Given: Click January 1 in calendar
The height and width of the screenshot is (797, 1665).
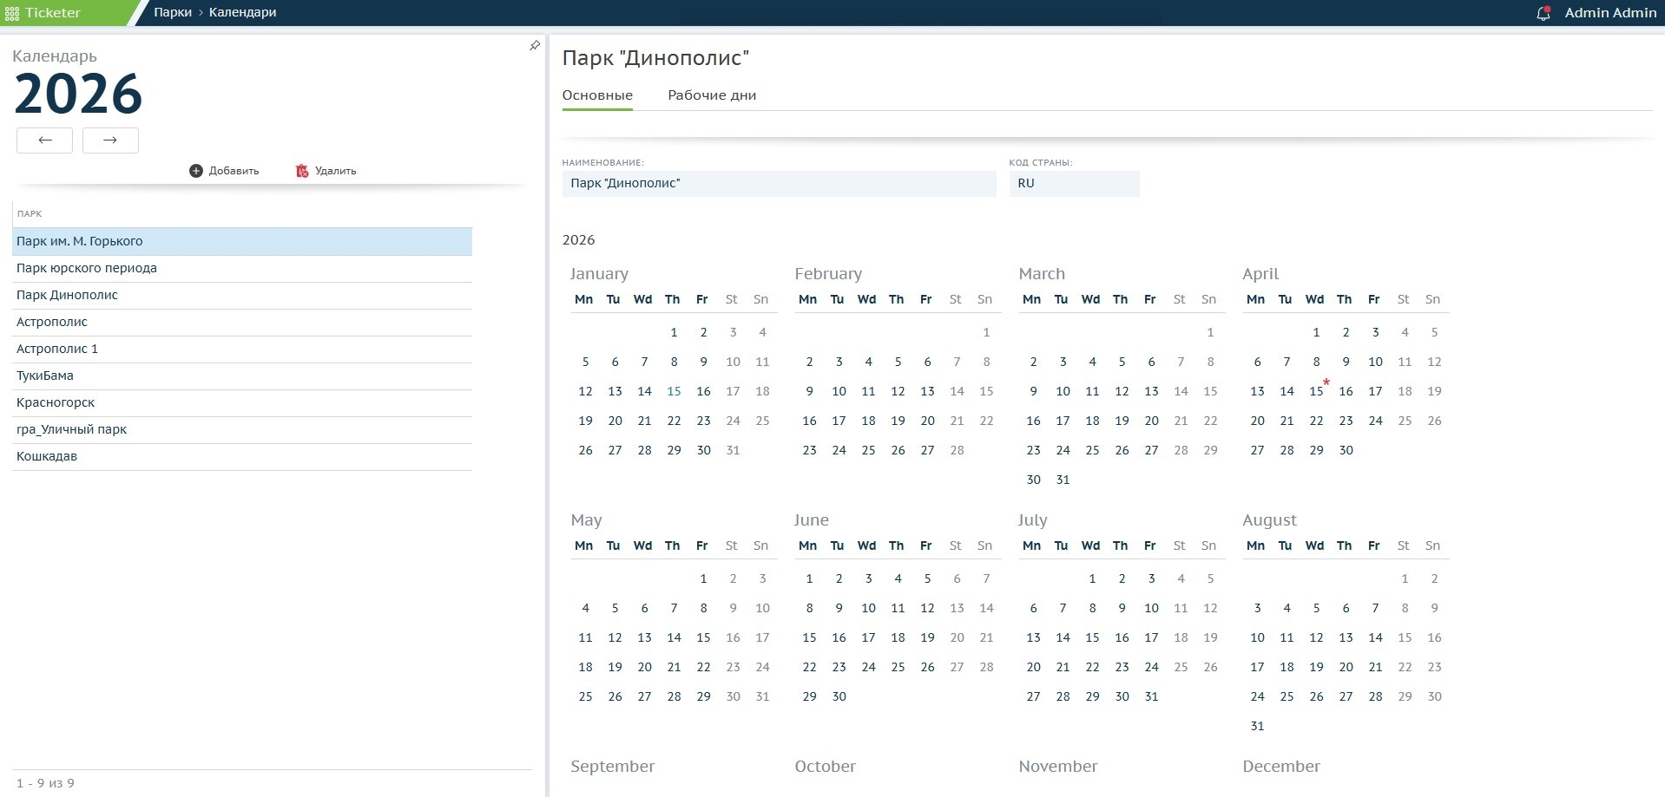Looking at the screenshot, I should (674, 332).
